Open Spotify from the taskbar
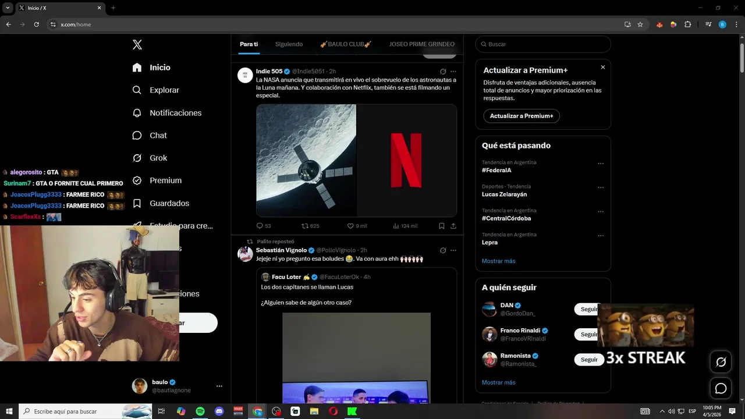Viewport: 745px width, 419px height. (200, 411)
